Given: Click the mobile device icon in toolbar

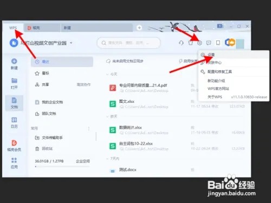Looking at the screenshot, I should 218,43.
